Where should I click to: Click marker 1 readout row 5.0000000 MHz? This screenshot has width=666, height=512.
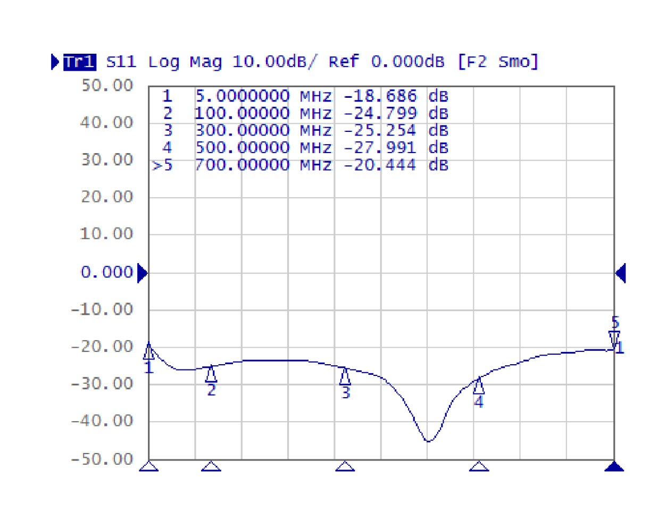(305, 96)
